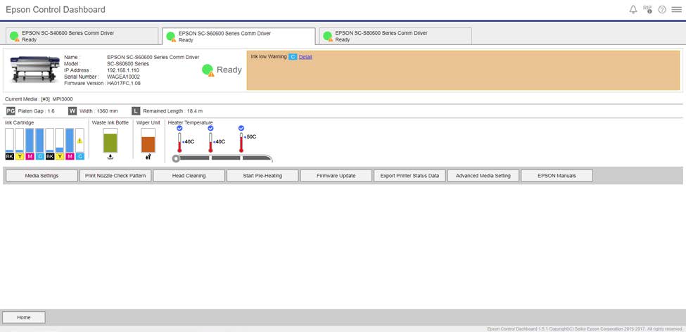Click the RIP information icon
The image size is (686, 332).
pyautogui.click(x=648, y=10)
